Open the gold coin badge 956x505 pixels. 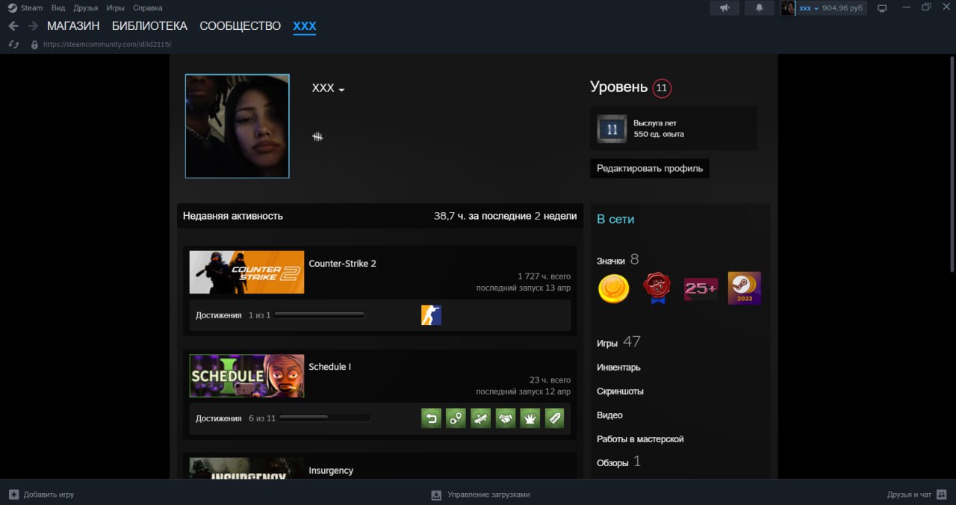tap(614, 288)
